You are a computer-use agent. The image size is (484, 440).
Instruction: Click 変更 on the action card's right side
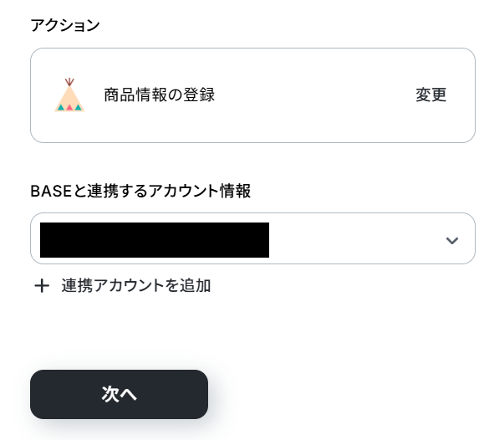pyautogui.click(x=431, y=95)
